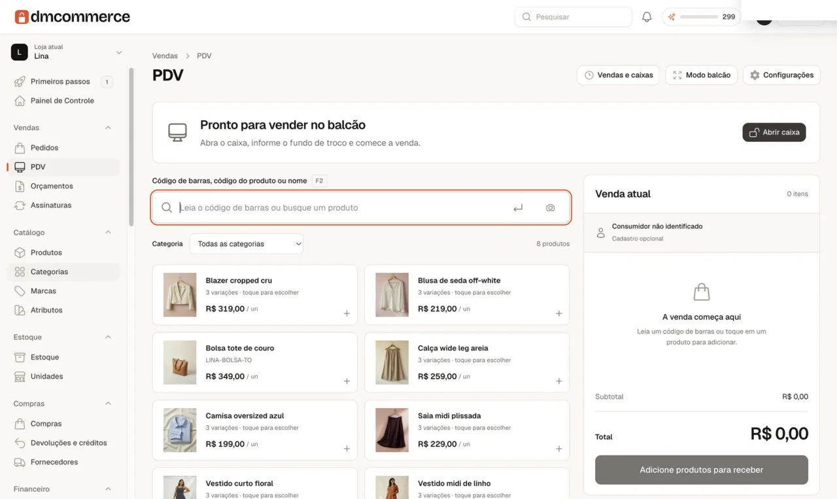Open the Todas as categorias dropdown
This screenshot has width=837, height=499.
coord(247,244)
